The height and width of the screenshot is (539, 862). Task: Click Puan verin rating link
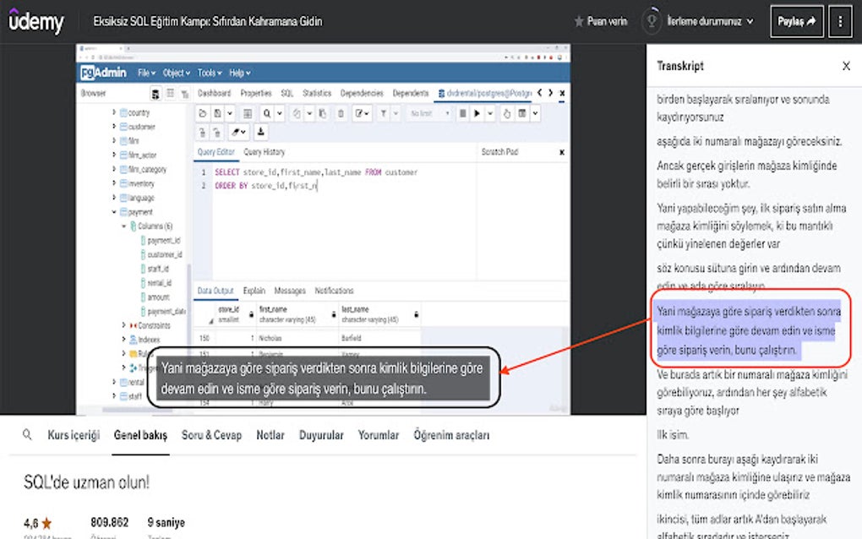click(600, 22)
